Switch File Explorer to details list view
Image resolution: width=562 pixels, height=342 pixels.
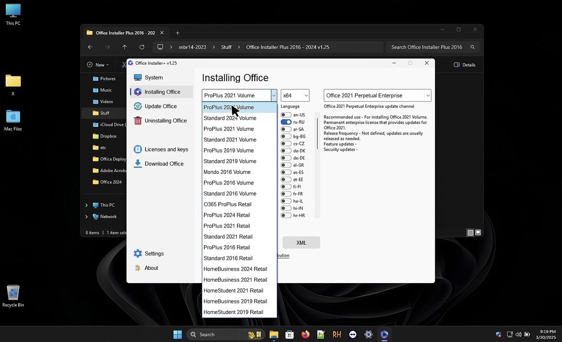click(470, 233)
